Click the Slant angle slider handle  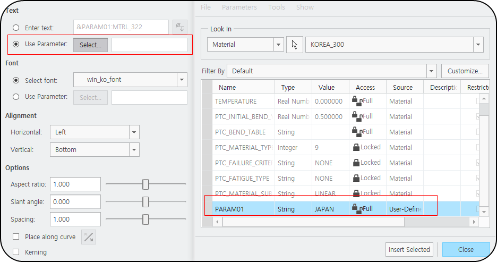[x=145, y=202]
